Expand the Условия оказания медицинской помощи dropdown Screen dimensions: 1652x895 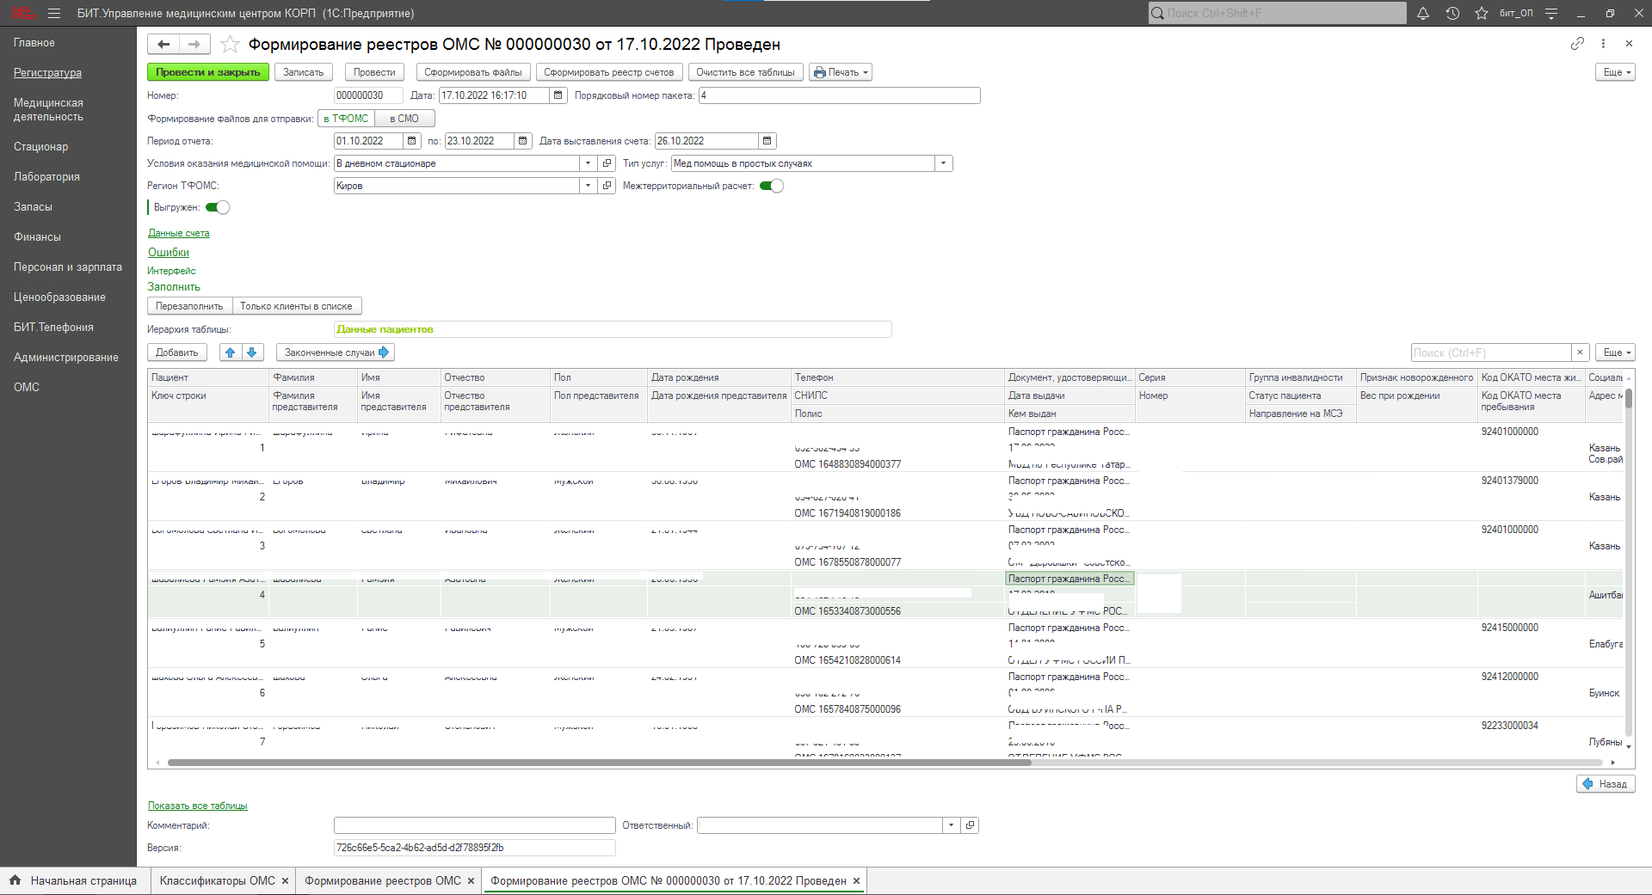[589, 163]
